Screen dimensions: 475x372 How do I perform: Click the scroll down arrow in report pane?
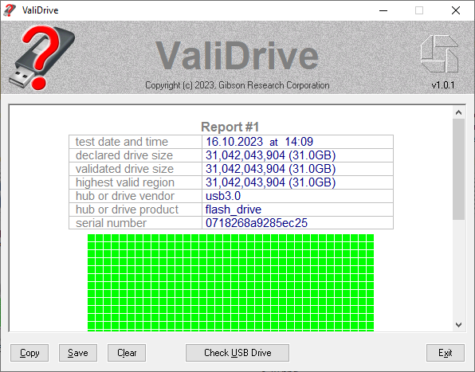click(458, 325)
